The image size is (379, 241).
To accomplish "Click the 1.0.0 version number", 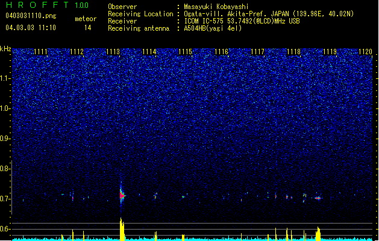I will coord(82,5).
